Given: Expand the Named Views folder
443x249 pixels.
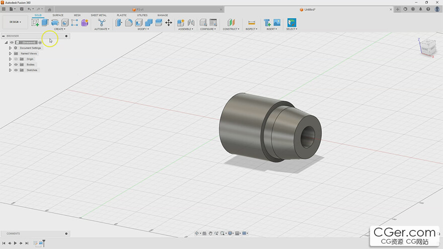Looking at the screenshot, I should coord(10,53).
